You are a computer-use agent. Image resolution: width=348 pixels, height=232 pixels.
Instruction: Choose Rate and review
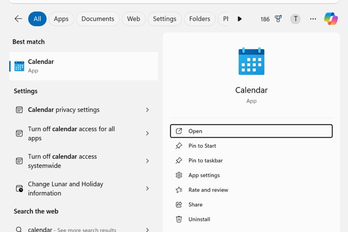click(x=251, y=190)
